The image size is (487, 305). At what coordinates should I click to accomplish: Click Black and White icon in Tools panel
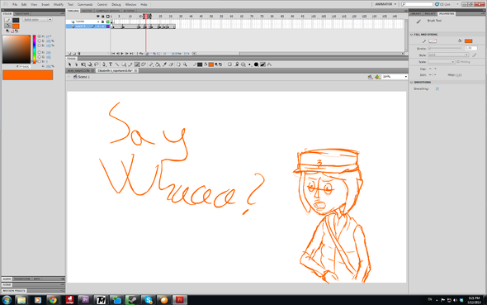[216, 64]
